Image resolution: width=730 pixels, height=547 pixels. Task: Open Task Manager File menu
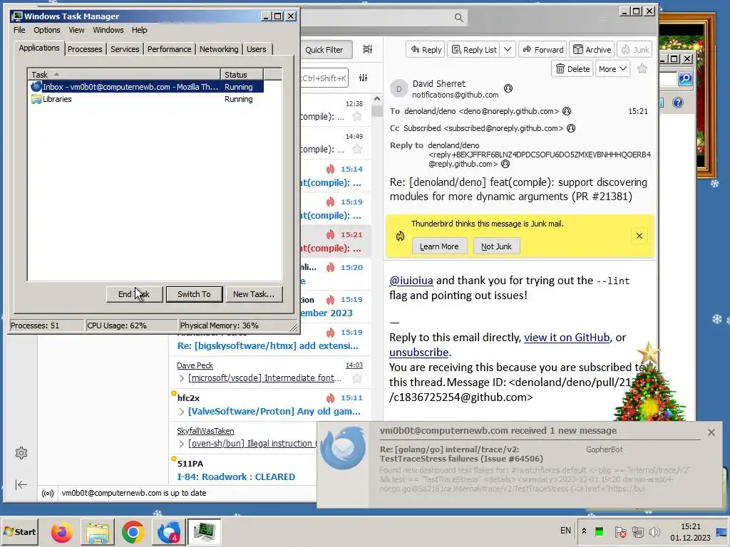click(19, 30)
